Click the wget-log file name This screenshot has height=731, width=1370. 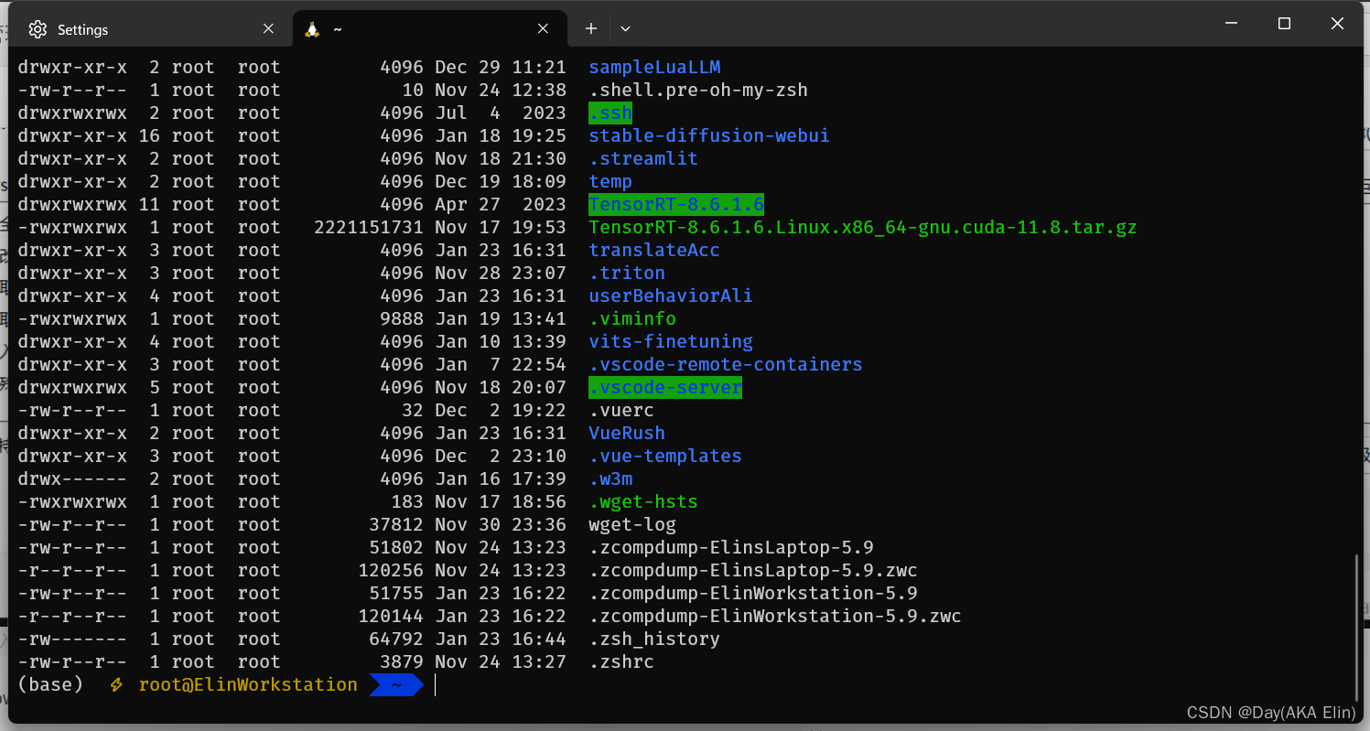click(632, 525)
